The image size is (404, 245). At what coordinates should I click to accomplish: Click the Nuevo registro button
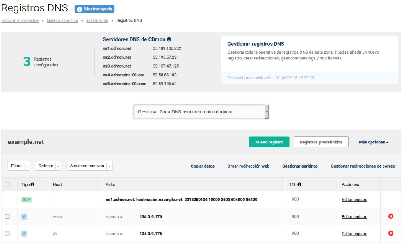269,142
